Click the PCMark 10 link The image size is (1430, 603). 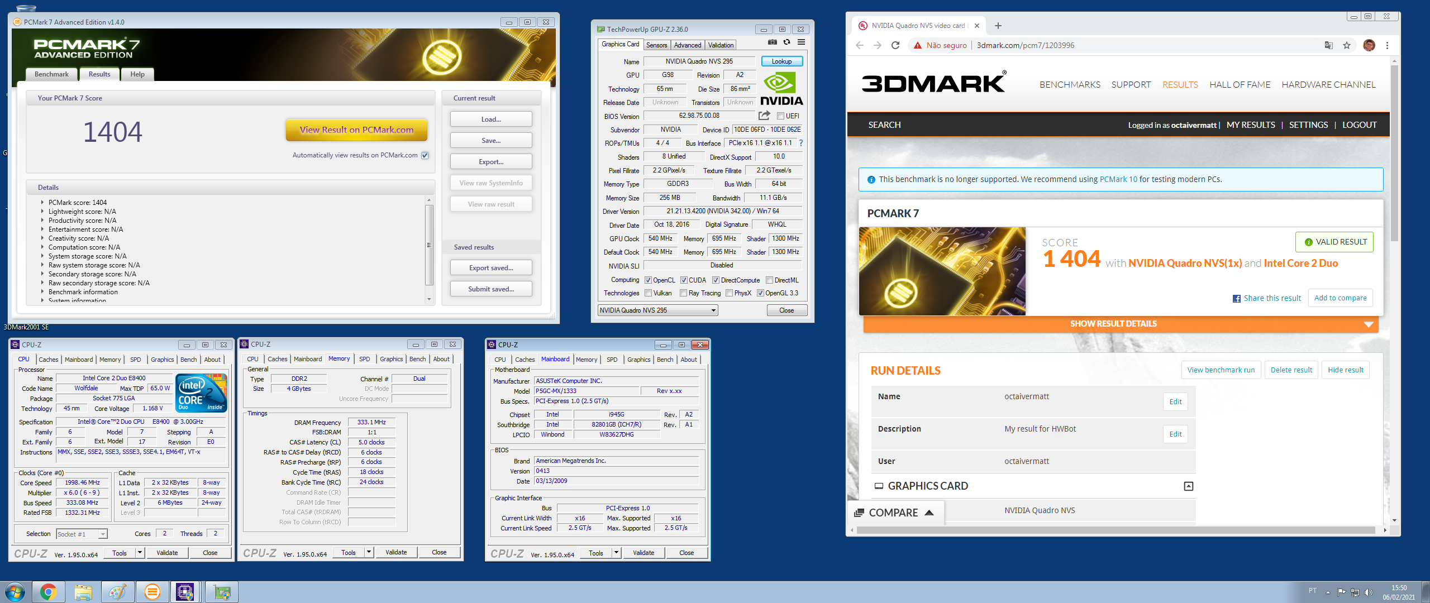pyautogui.click(x=1118, y=179)
